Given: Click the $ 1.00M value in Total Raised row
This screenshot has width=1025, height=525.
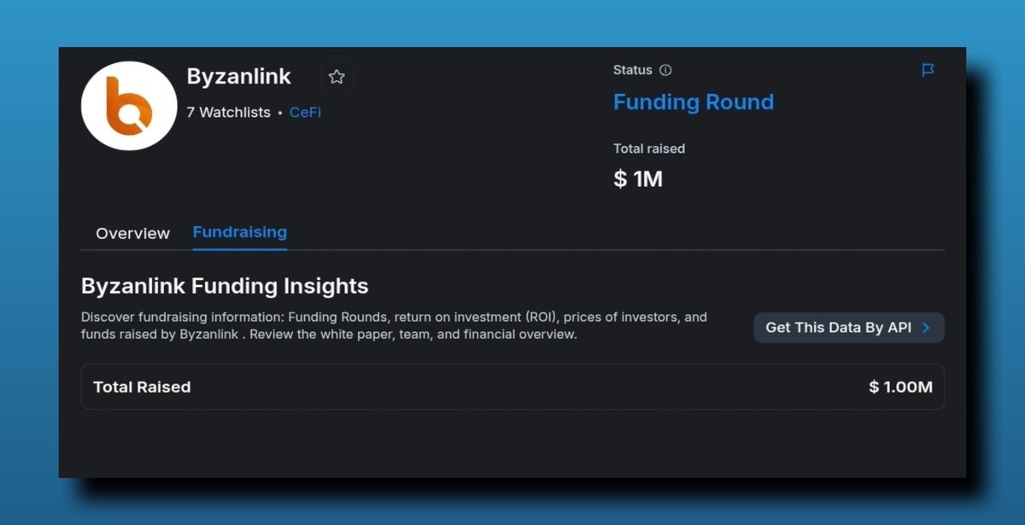Looking at the screenshot, I should (x=900, y=387).
